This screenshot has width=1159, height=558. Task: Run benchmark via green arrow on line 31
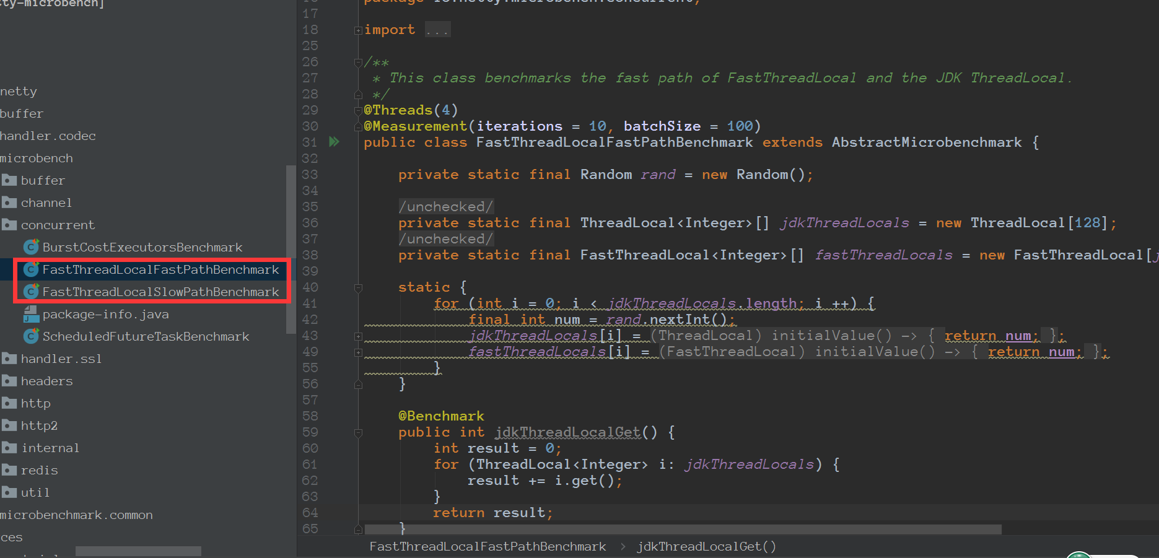(335, 142)
